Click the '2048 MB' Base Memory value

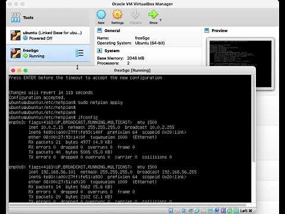(x=135, y=58)
